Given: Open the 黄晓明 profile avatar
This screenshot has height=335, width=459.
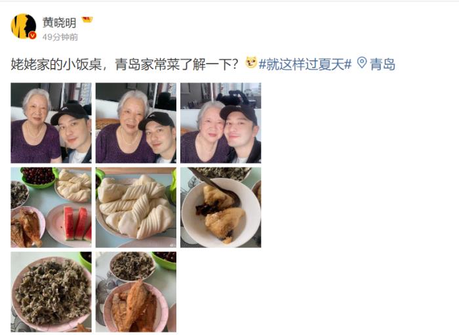Looking at the screenshot, I should [24, 26].
